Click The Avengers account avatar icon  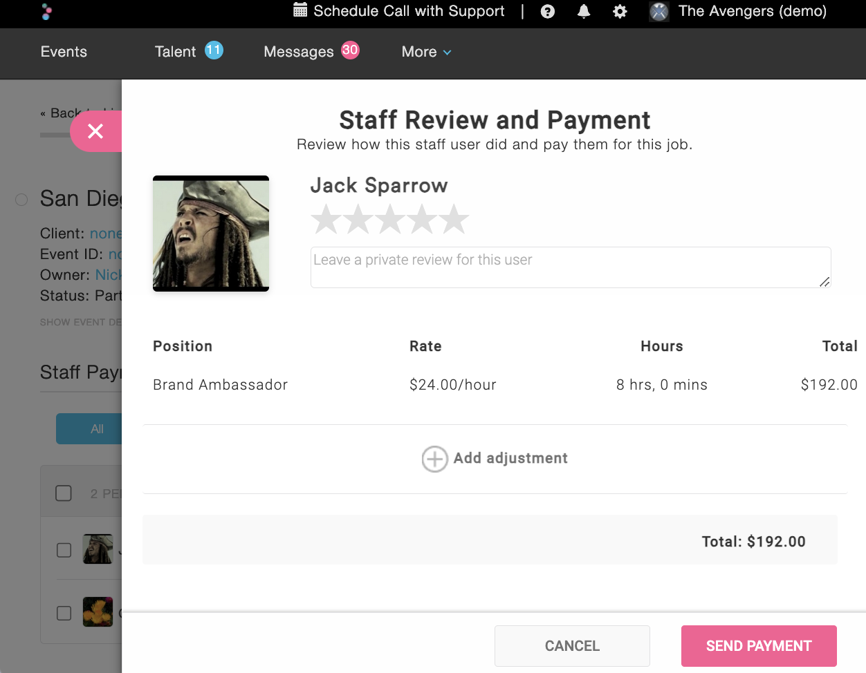[x=659, y=12]
